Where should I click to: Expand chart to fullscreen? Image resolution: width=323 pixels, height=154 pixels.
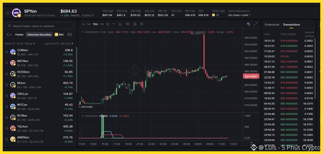[x=256, y=24]
